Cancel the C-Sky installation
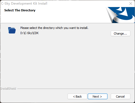 (x=120, y=97)
